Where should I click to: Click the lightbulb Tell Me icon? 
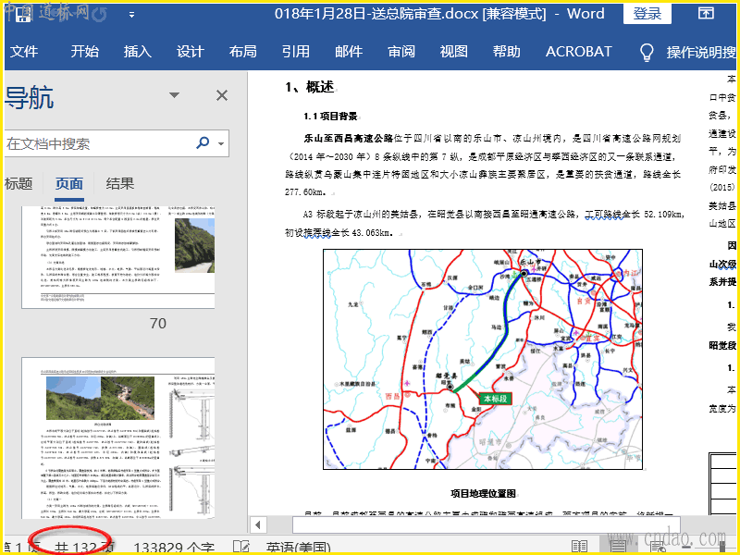tap(647, 52)
